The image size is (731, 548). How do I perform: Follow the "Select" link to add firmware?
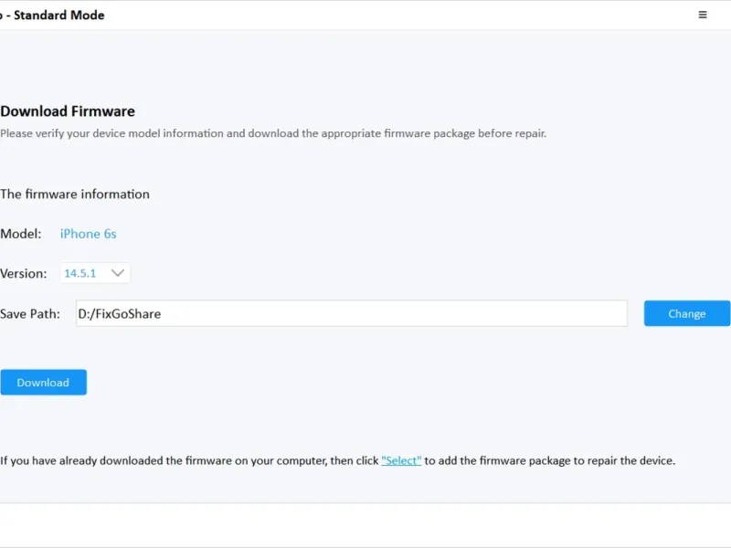point(401,461)
